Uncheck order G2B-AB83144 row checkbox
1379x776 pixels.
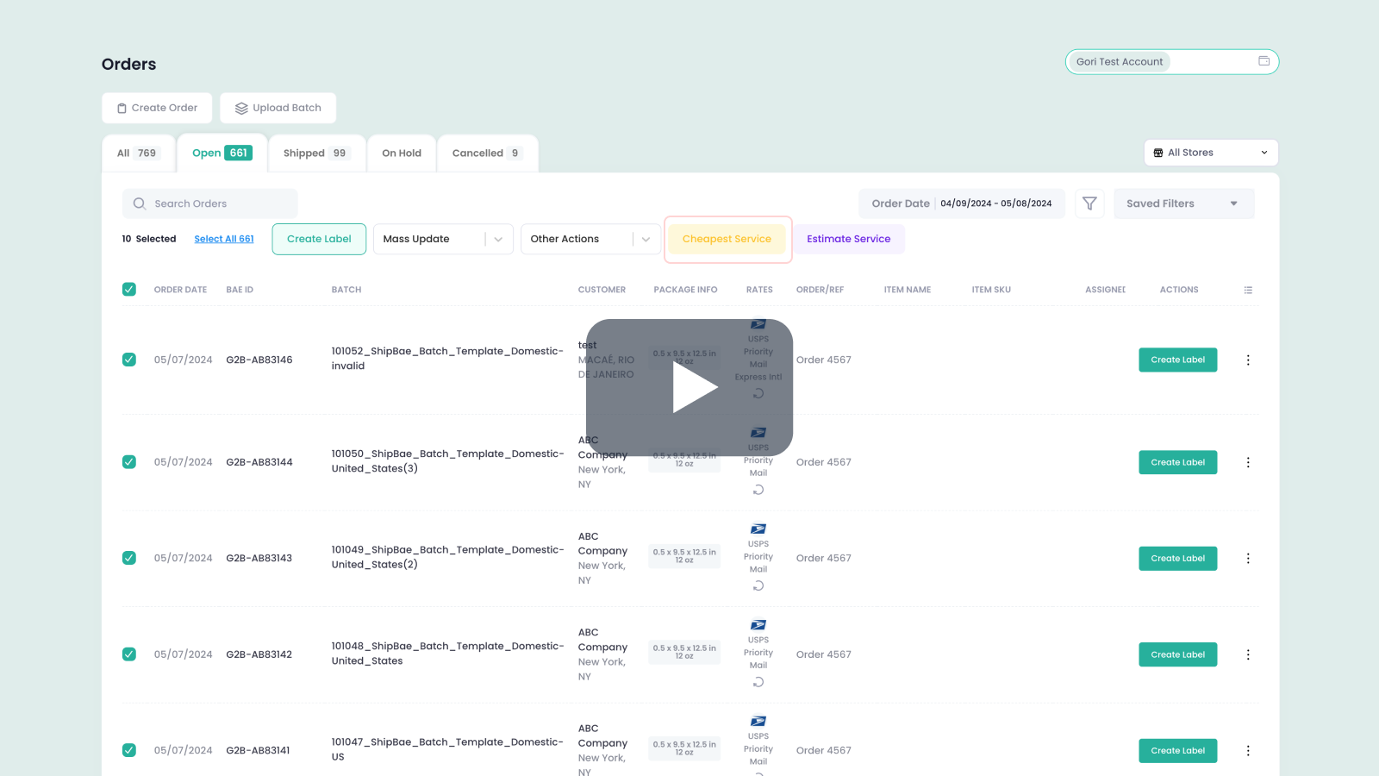point(128,462)
